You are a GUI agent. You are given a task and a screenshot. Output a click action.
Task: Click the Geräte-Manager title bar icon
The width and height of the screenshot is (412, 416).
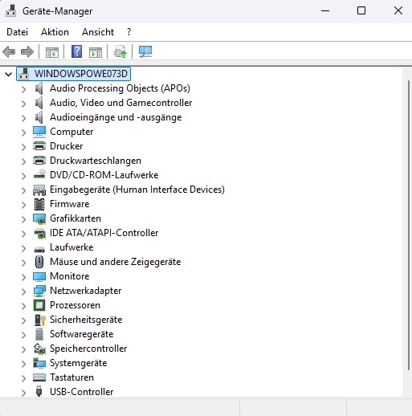11,11
